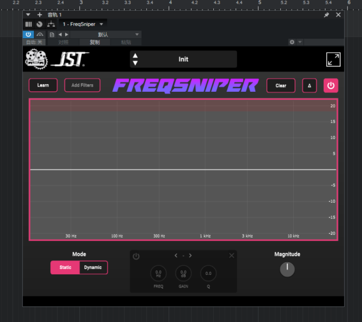The width and height of the screenshot is (362, 322).
Task: Click the expand plugin window icon
Action: pos(333,60)
